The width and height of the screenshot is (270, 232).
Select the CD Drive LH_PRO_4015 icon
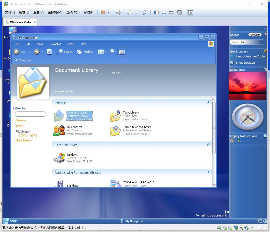[x=115, y=184]
